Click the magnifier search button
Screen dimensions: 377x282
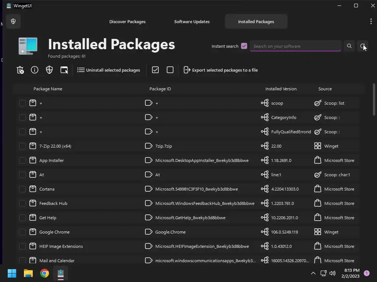pyautogui.click(x=349, y=46)
